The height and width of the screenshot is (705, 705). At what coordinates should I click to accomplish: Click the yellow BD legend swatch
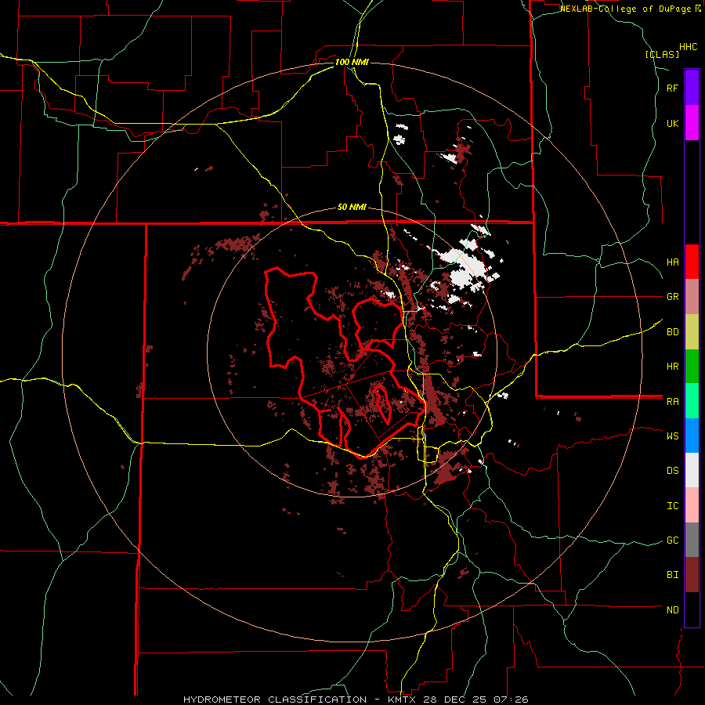pos(692,332)
